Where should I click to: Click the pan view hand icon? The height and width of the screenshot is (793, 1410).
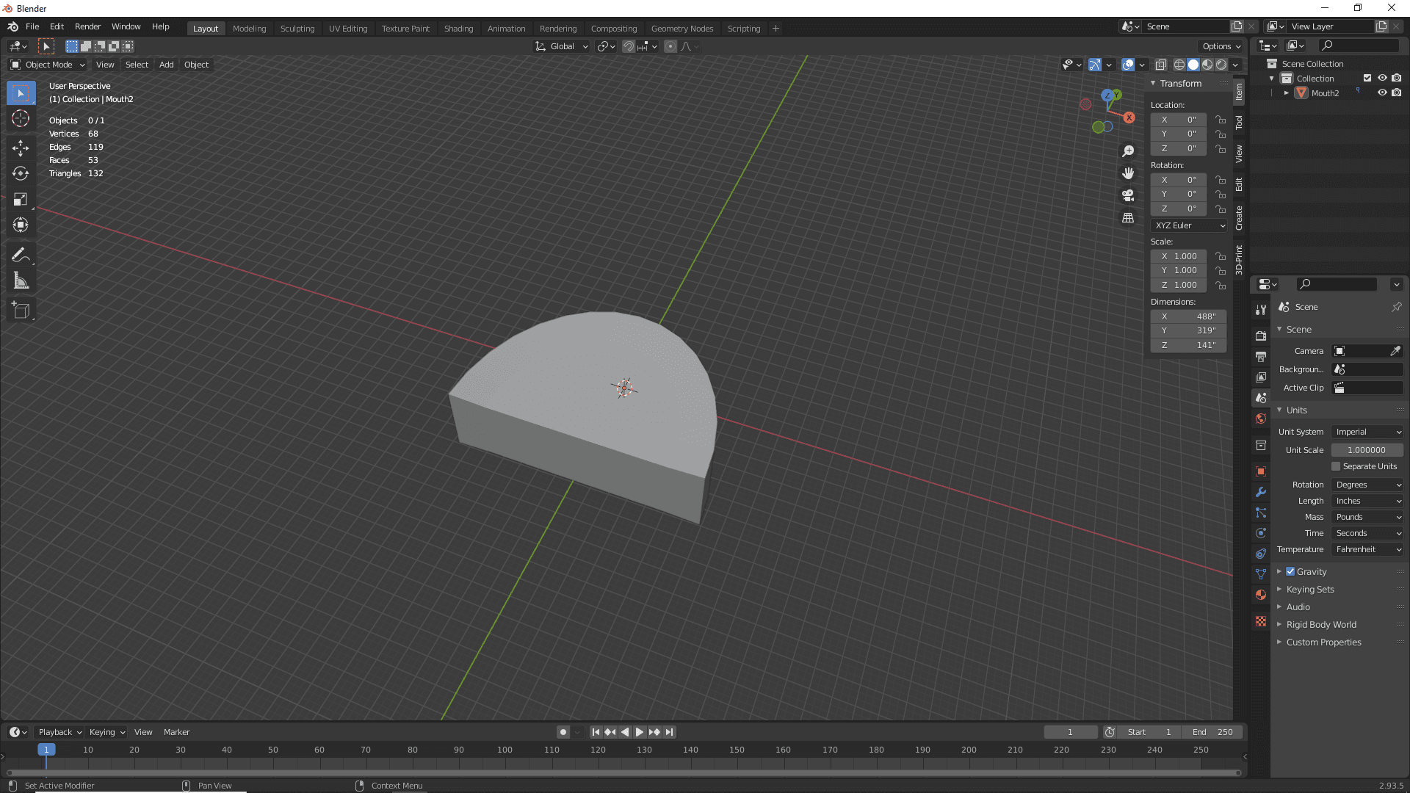click(1128, 173)
